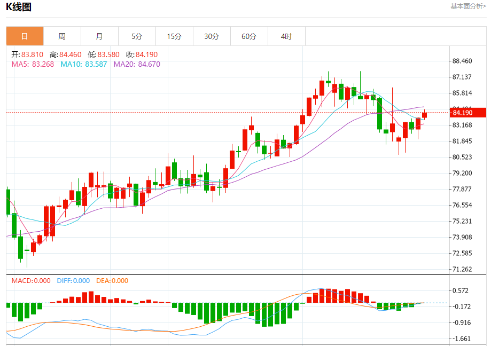Click the low price 低:83.580
The image size is (491, 346).
pos(104,54)
